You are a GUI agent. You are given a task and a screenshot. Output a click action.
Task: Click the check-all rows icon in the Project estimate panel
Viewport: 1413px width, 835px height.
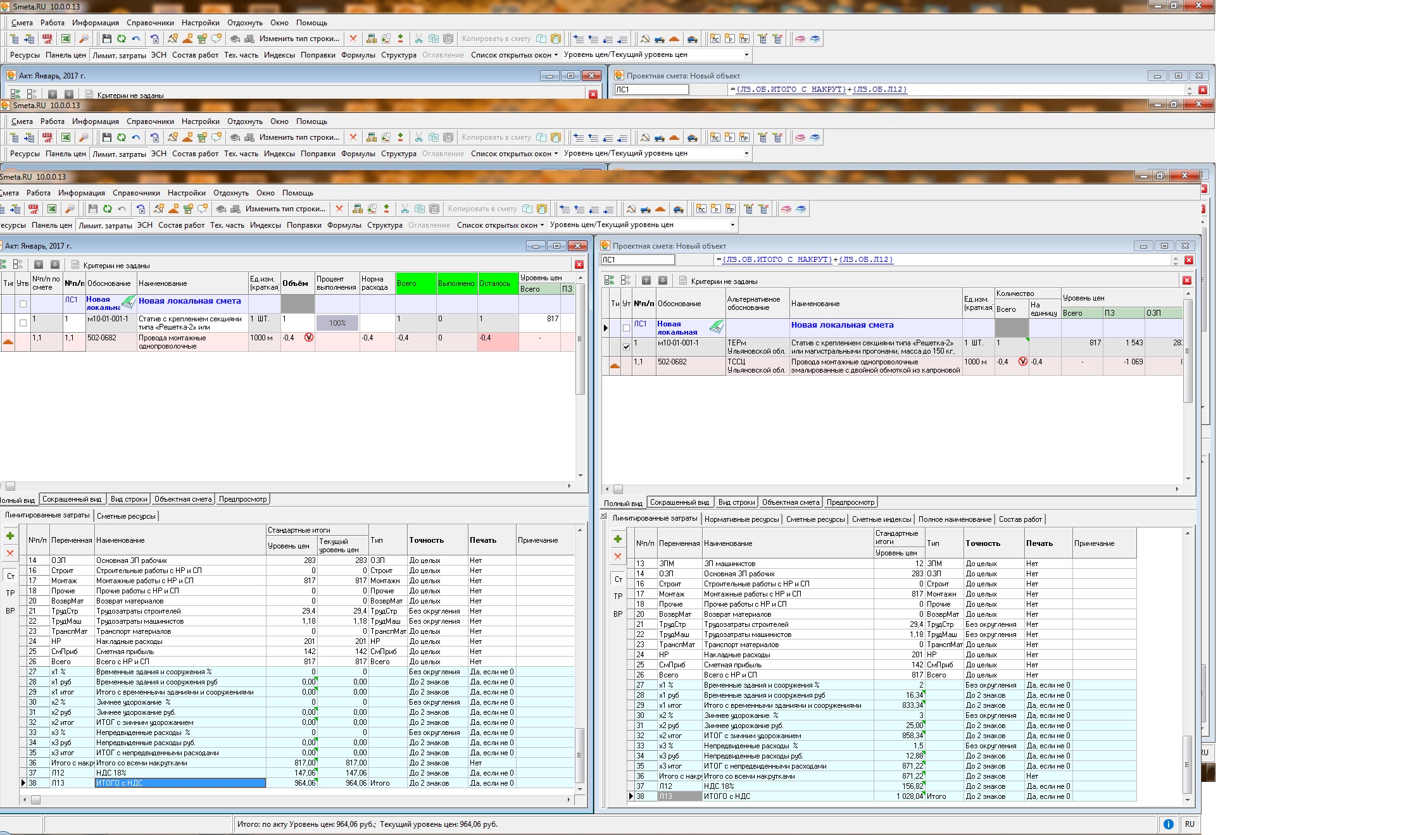609,280
